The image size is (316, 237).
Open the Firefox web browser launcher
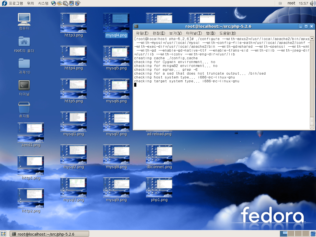coord(53,3)
